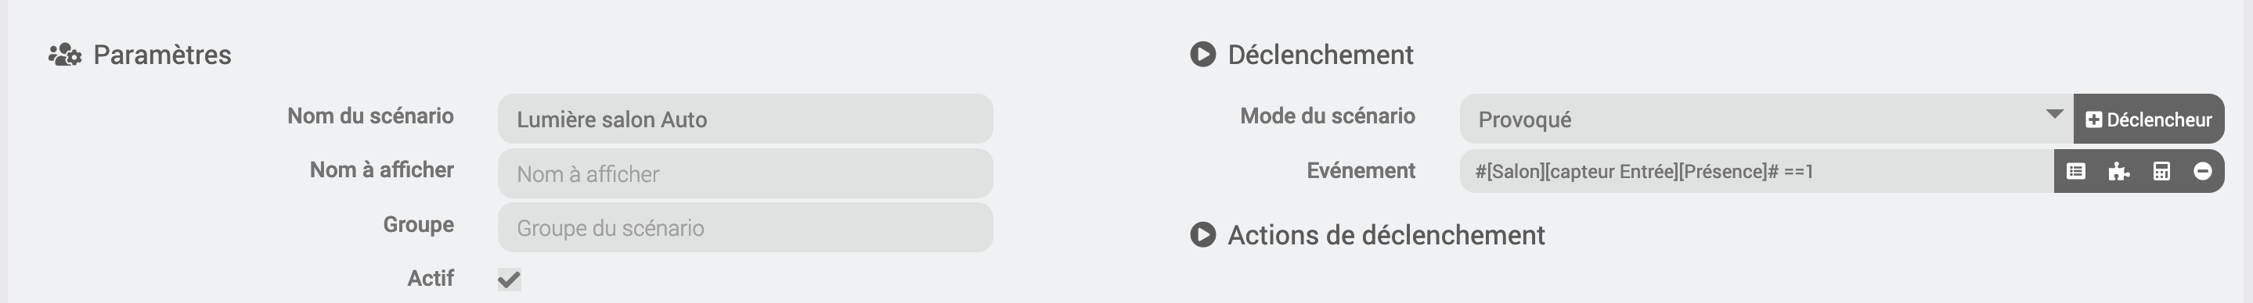Click the Déclenchement section heading

click(x=1321, y=54)
